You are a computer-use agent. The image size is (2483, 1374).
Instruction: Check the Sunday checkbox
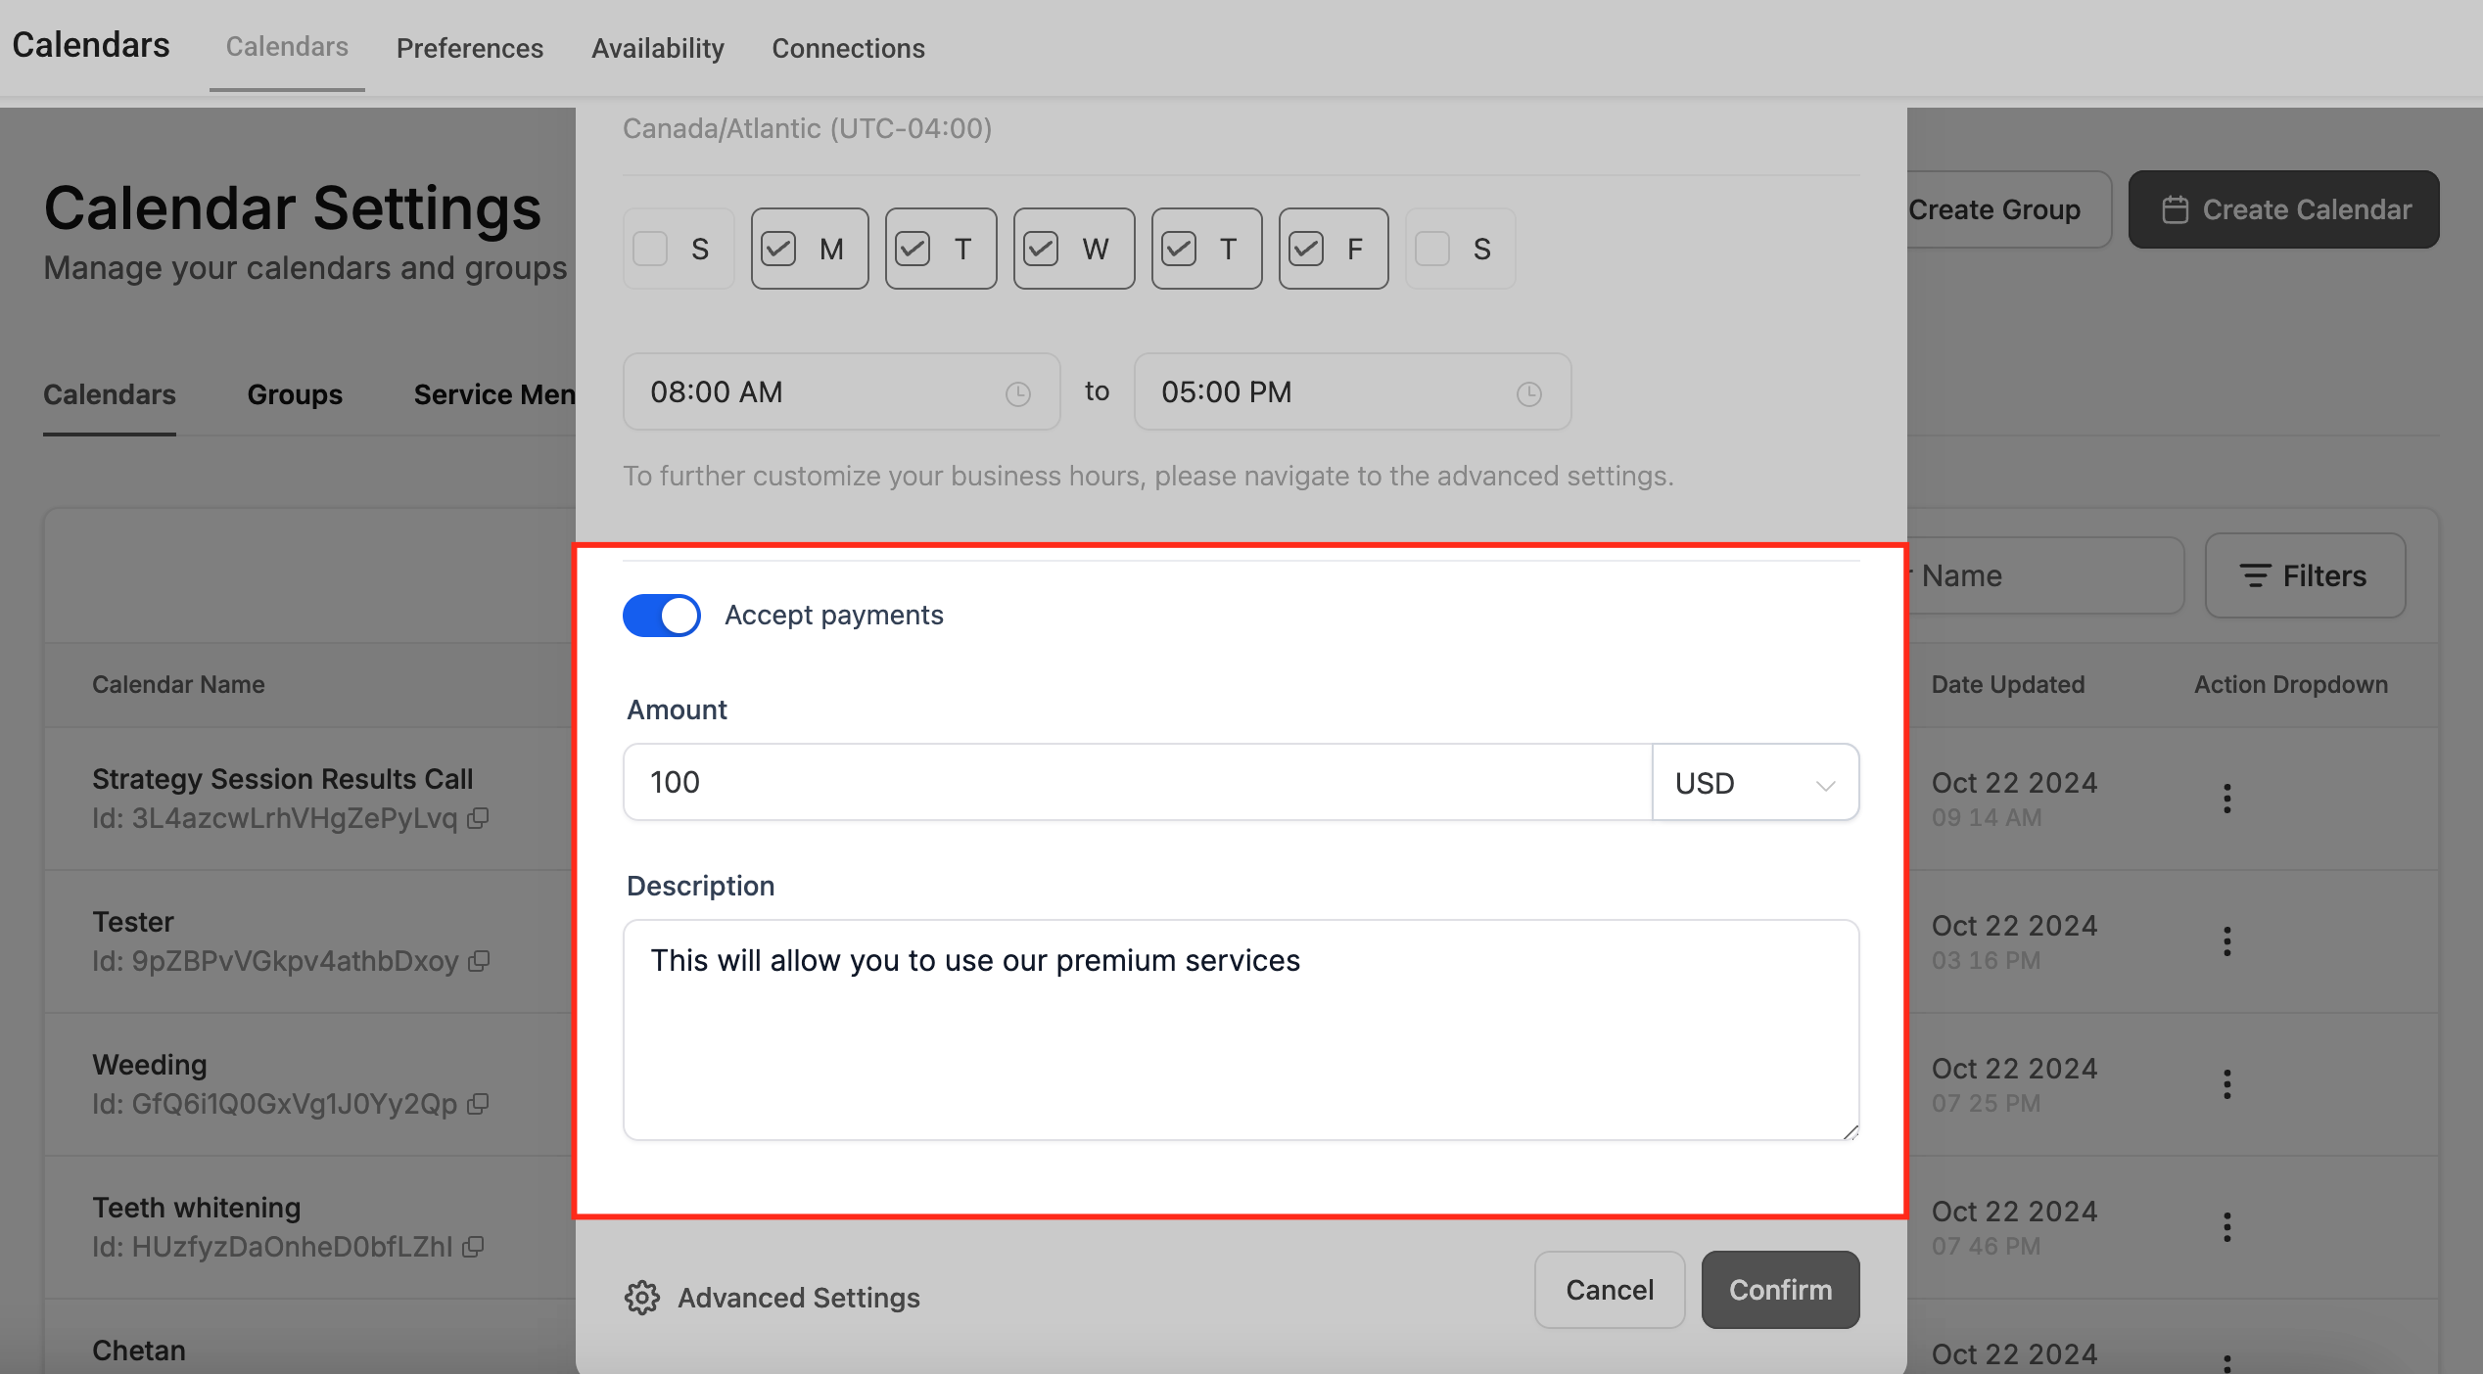[650, 249]
